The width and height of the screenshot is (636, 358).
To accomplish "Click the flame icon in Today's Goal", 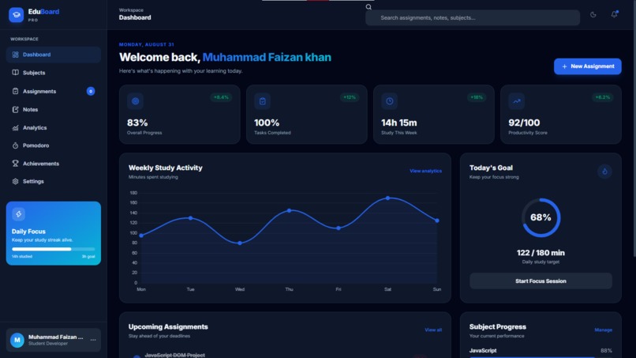I will [604, 171].
